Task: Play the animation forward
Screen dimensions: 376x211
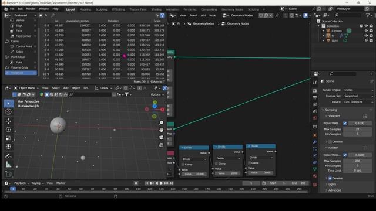Action: click(x=162, y=183)
